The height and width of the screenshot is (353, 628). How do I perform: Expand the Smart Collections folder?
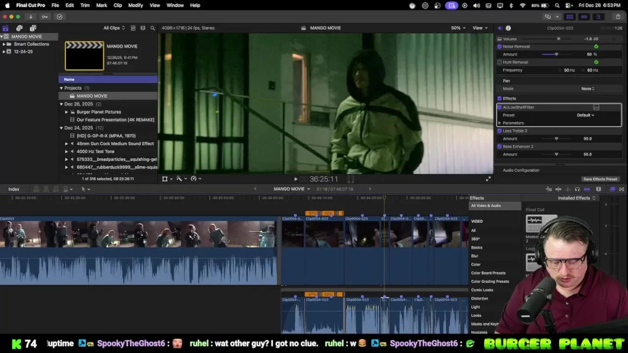point(4,44)
